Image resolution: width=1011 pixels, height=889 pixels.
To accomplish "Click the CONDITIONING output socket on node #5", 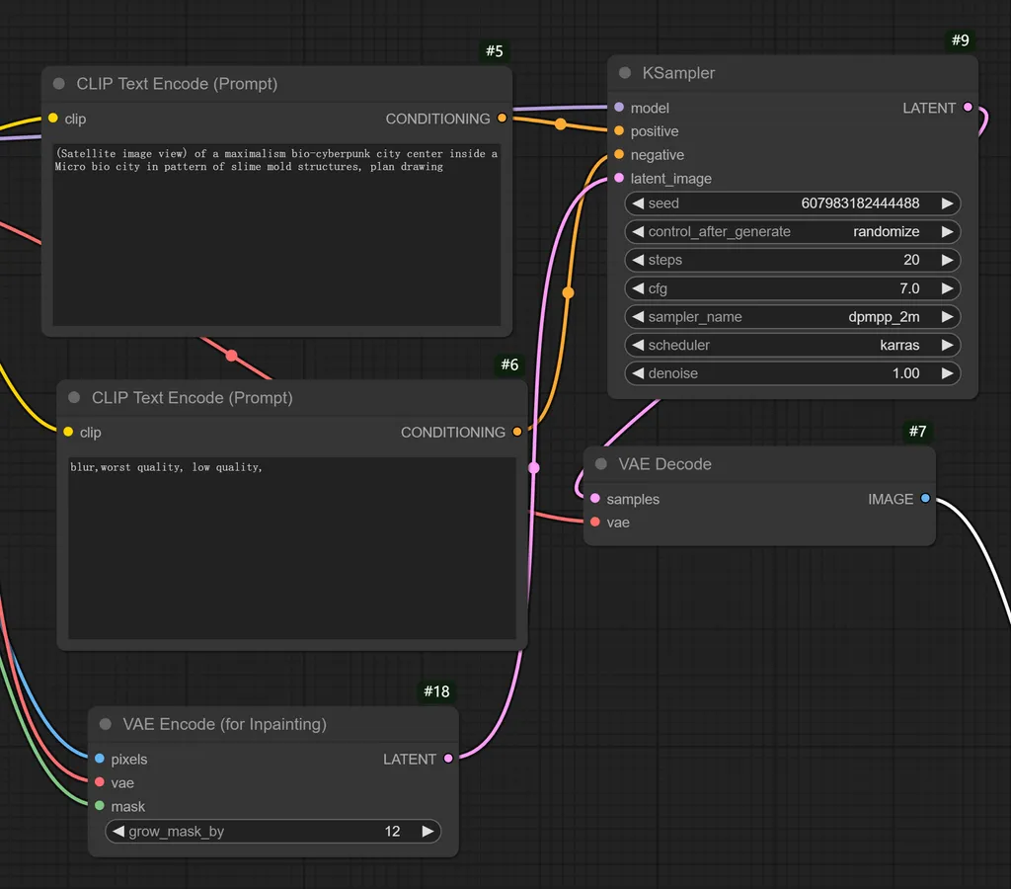I will [502, 119].
